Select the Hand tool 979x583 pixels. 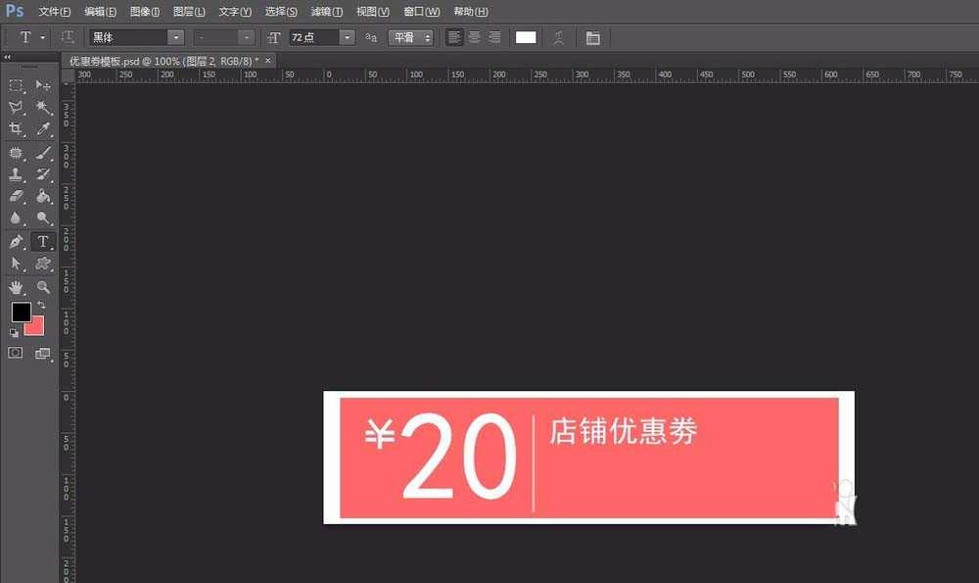[x=16, y=287]
